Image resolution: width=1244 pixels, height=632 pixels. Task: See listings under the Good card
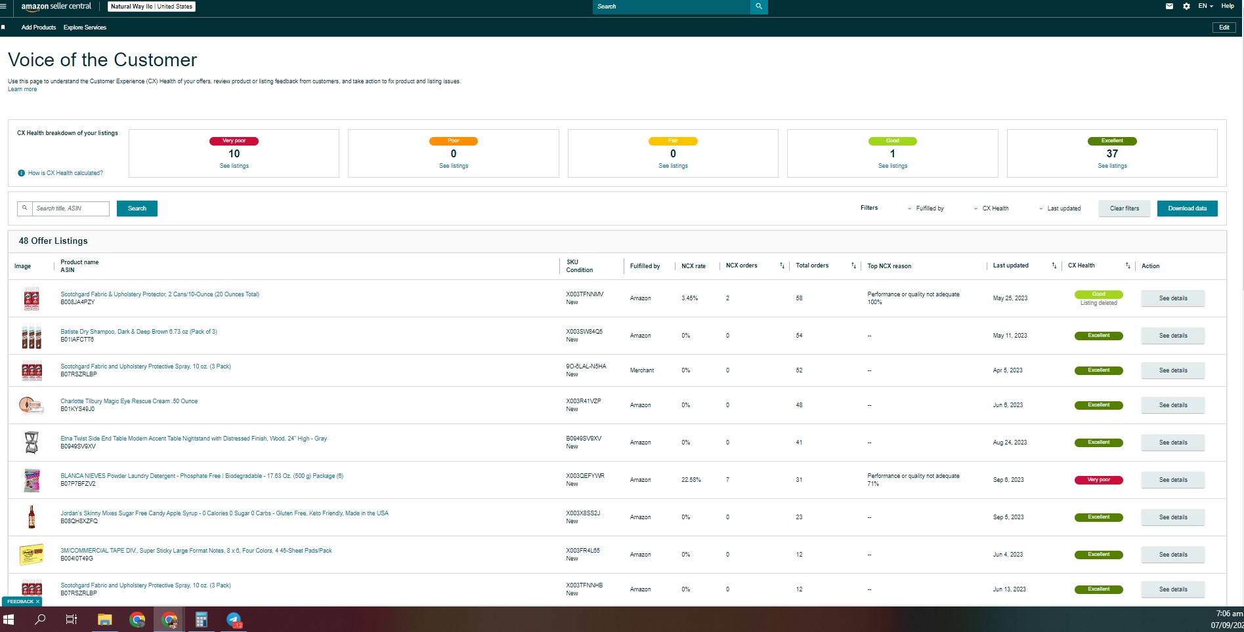pos(893,166)
